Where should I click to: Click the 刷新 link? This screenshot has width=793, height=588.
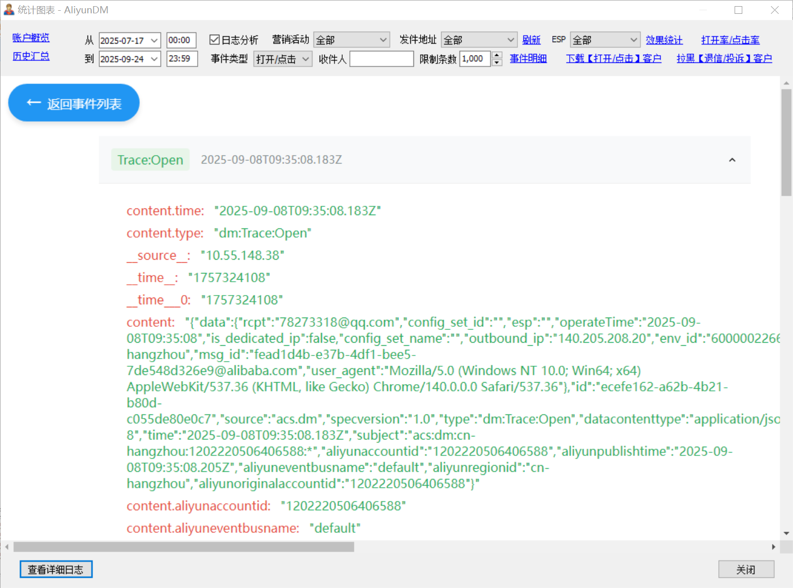coord(531,40)
